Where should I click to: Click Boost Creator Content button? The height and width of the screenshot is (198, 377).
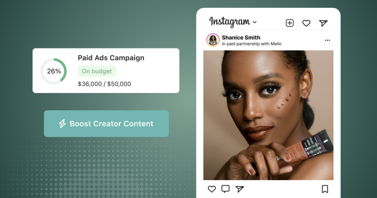106,124
